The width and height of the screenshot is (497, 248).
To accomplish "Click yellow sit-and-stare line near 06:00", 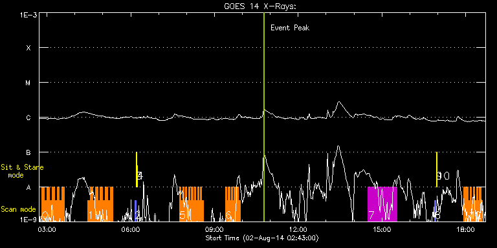I will click(137, 170).
